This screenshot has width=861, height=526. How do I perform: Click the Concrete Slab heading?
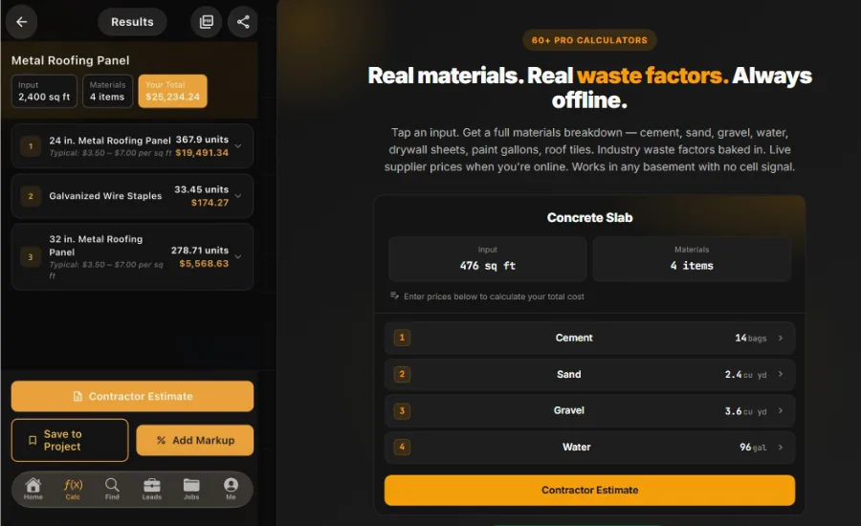click(589, 218)
